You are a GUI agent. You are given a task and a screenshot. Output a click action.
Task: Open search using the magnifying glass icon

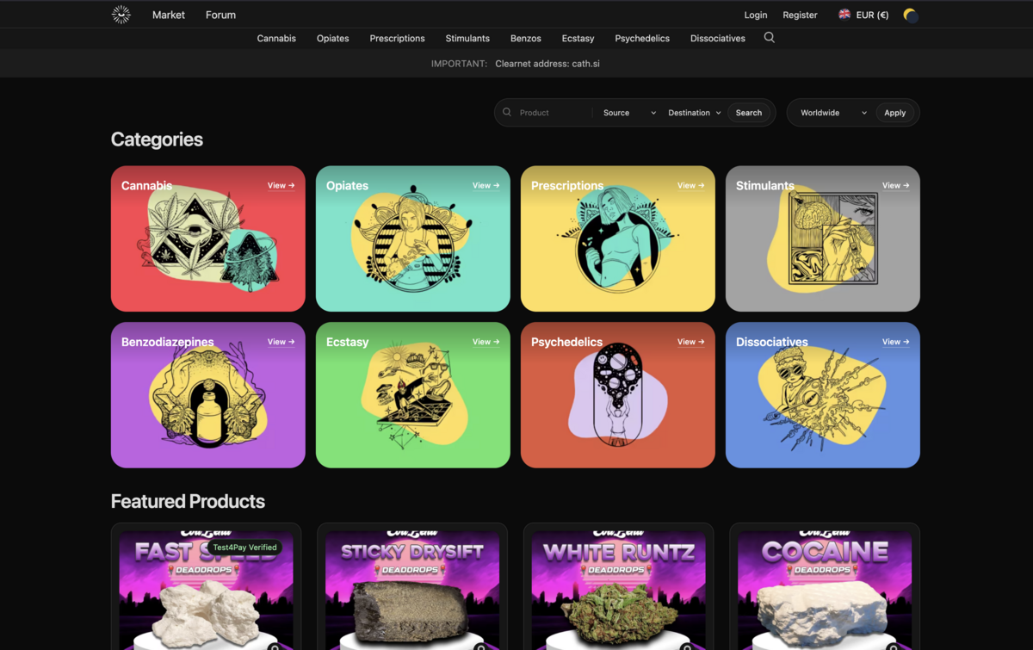coord(769,38)
